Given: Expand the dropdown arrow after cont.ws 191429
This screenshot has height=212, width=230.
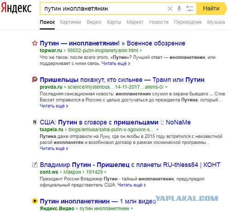Looking at the screenshot, I should pos(105,172).
